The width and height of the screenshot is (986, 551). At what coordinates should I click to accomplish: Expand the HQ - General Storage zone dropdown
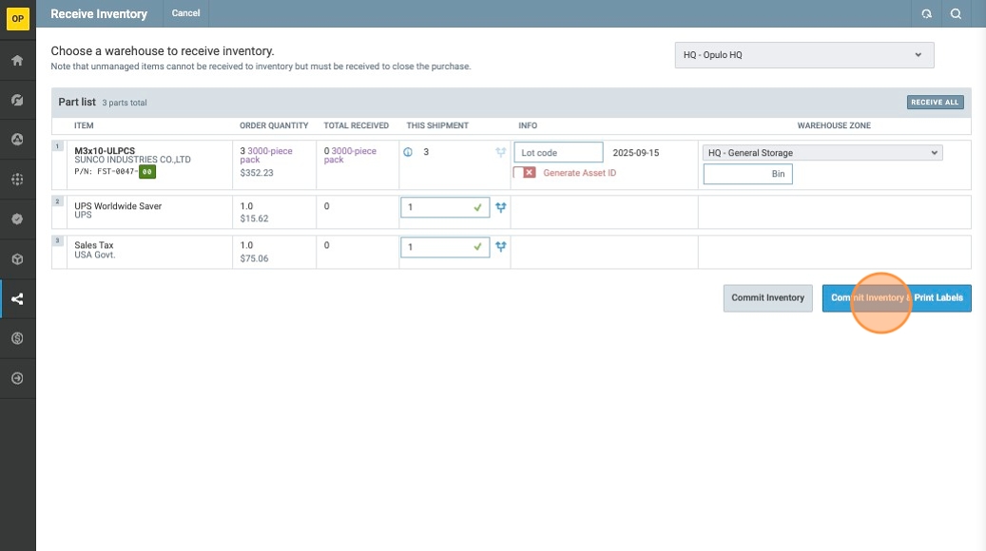[822, 153]
